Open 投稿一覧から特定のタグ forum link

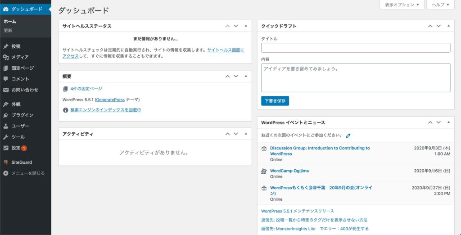pyautogui.click(x=314, y=220)
